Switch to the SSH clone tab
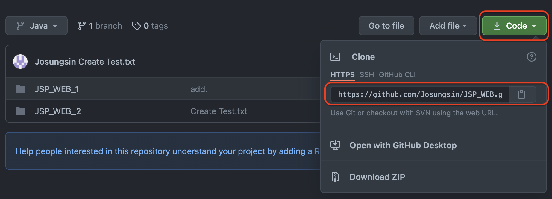This screenshot has width=552, height=199. click(366, 75)
